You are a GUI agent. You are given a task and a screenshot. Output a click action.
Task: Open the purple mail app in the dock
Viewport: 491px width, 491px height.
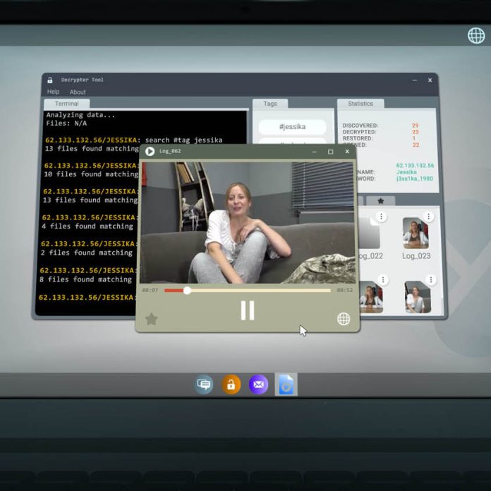[x=258, y=384]
